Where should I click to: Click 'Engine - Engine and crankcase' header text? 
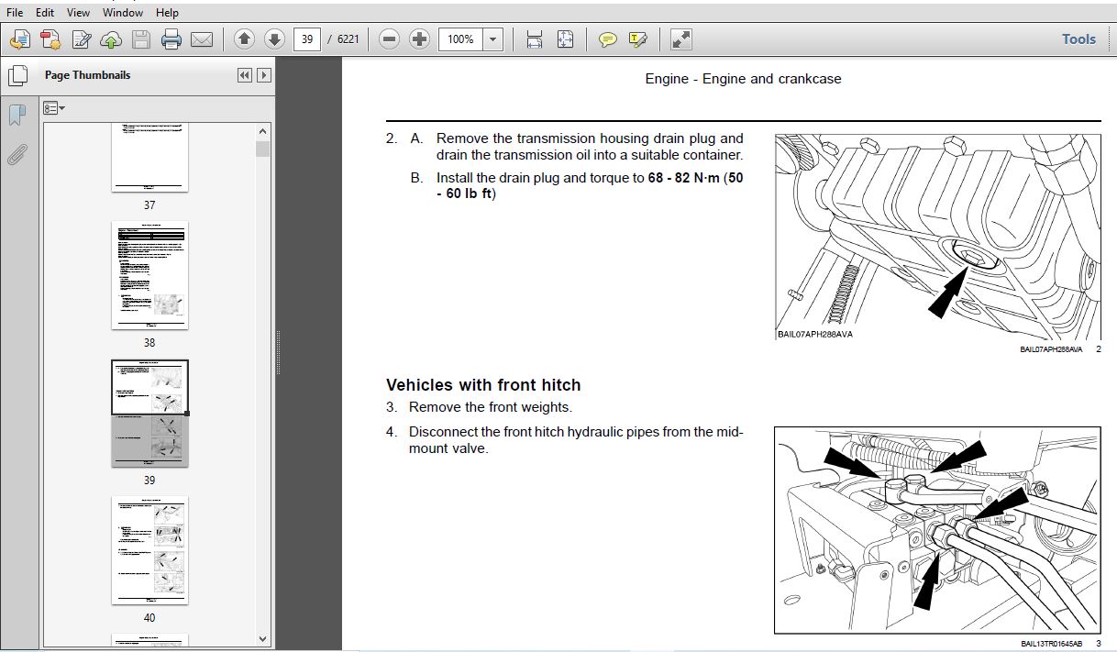pyautogui.click(x=743, y=79)
